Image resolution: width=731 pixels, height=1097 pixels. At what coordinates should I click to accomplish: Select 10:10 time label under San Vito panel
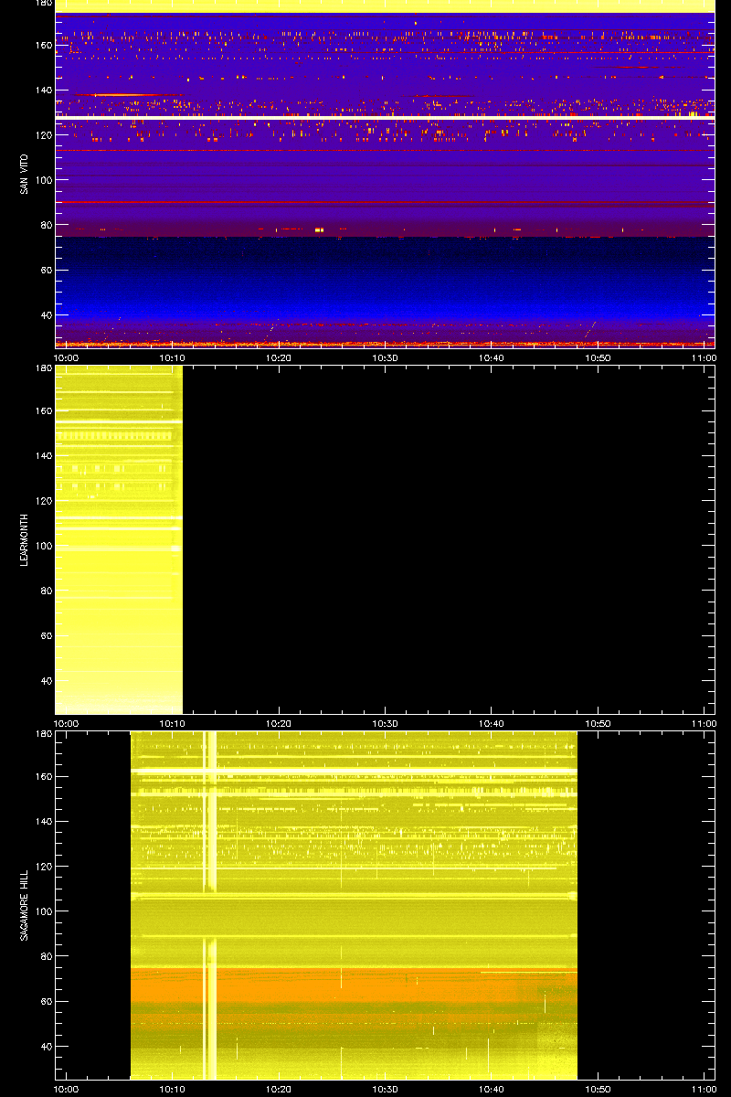(x=173, y=358)
